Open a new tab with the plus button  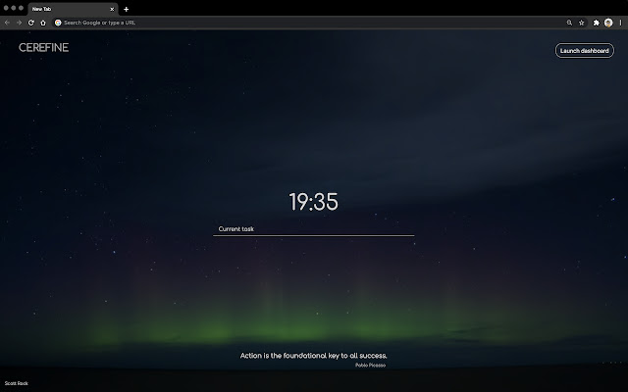[x=126, y=9]
